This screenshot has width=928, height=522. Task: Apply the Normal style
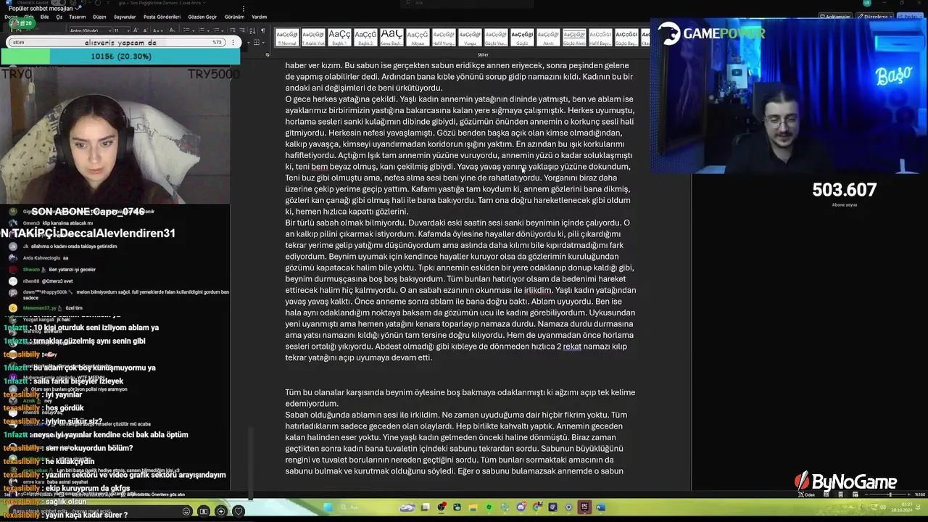(x=287, y=37)
